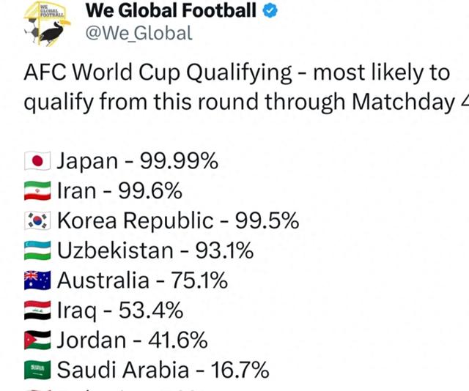Click the Saudi Arabia flag emoji
This screenshot has height=391, width=469.
pos(37,370)
